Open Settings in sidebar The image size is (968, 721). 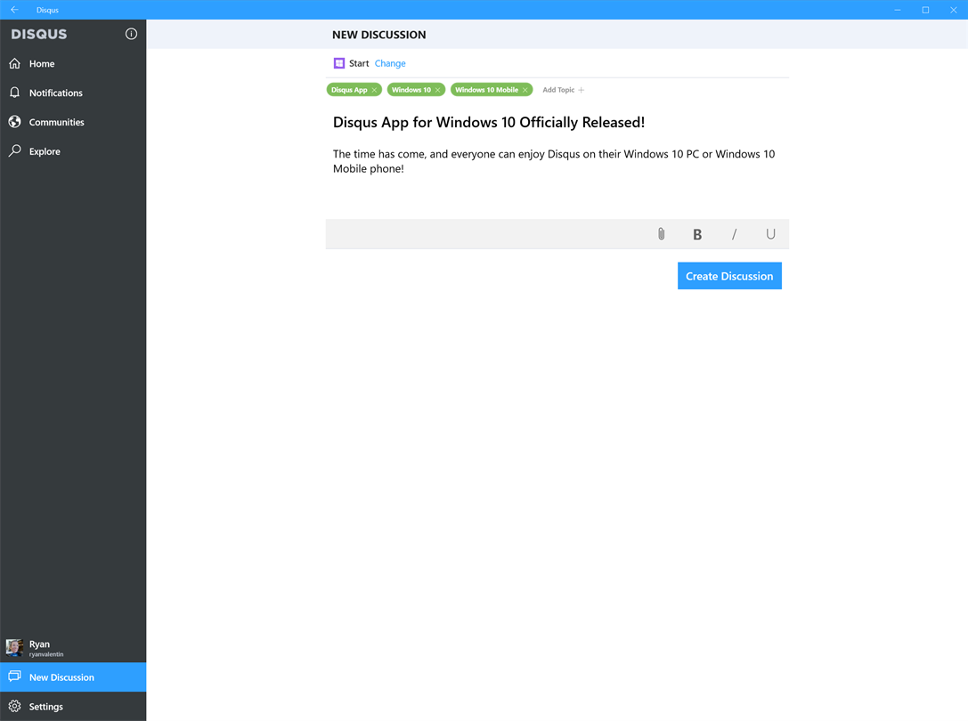point(73,707)
